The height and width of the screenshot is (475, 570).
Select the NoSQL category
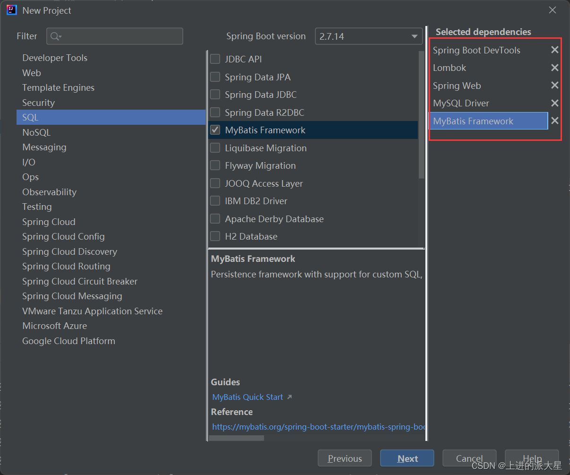coord(111,132)
